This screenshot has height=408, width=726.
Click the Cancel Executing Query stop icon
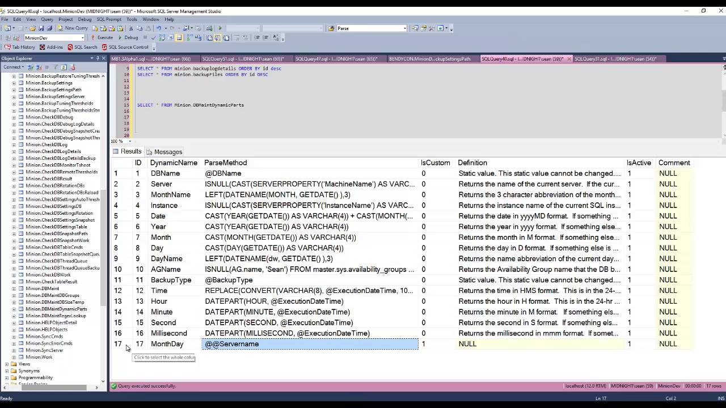click(145, 38)
